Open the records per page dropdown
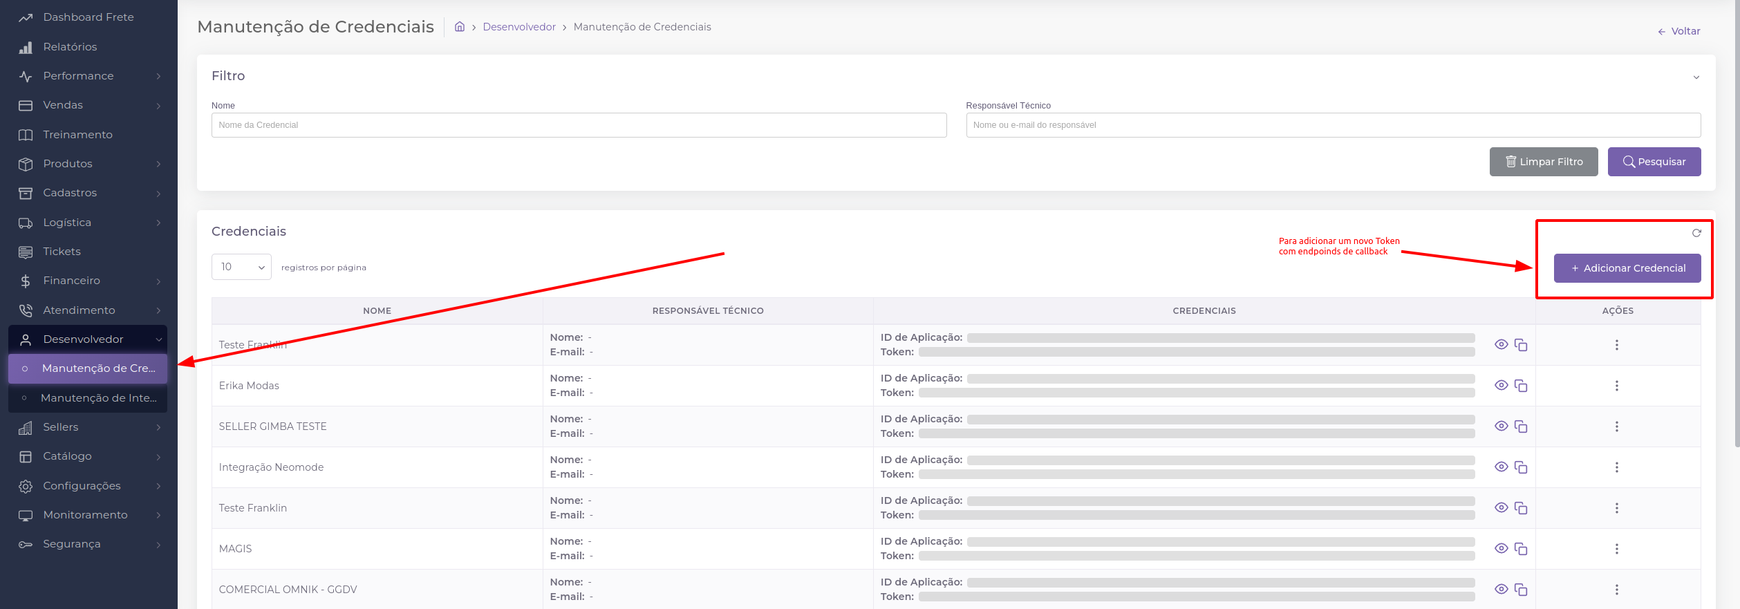1740x609 pixels. pos(241,267)
